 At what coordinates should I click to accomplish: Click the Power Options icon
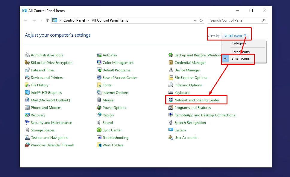[x=99, y=108]
